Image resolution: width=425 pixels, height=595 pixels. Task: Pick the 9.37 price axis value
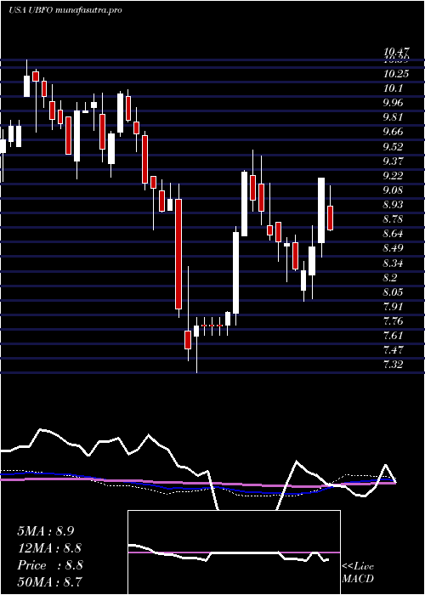pos(394,161)
